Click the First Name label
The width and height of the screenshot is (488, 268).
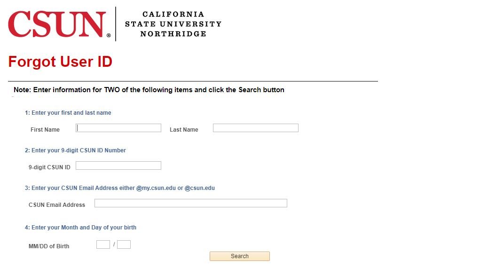pos(45,130)
